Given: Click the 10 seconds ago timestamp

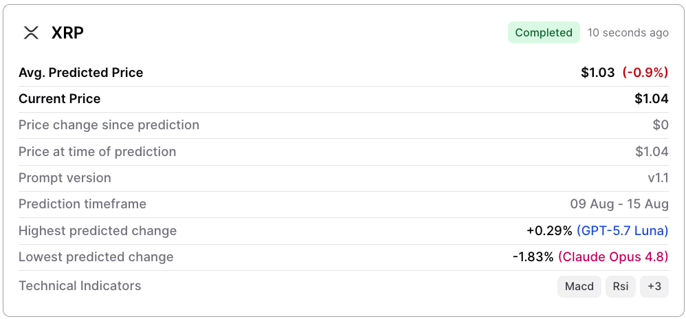Looking at the screenshot, I should pyautogui.click(x=628, y=33).
